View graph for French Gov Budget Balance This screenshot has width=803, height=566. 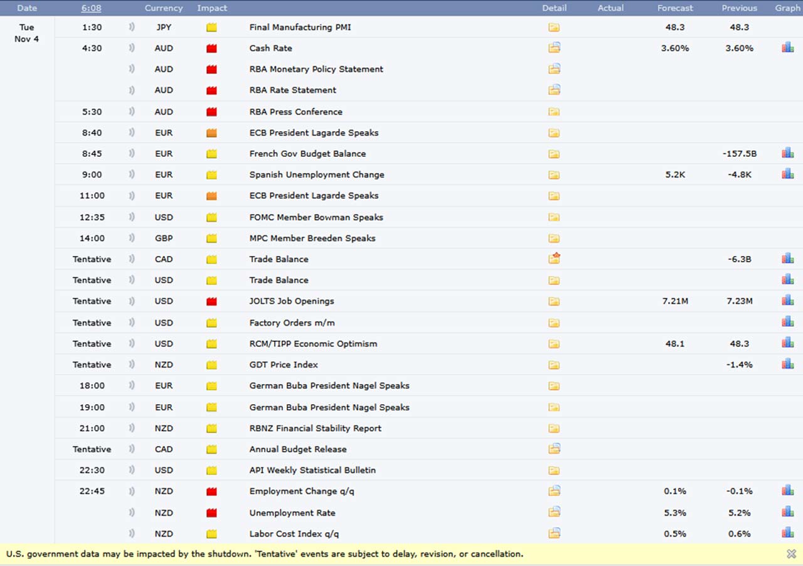click(x=787, y=153)
